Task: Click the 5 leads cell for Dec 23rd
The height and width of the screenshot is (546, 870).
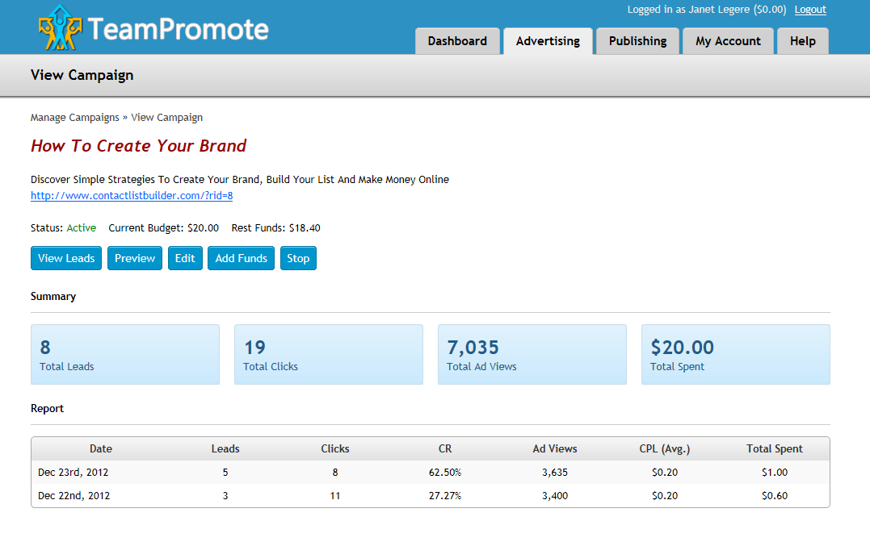Action: 225,473
